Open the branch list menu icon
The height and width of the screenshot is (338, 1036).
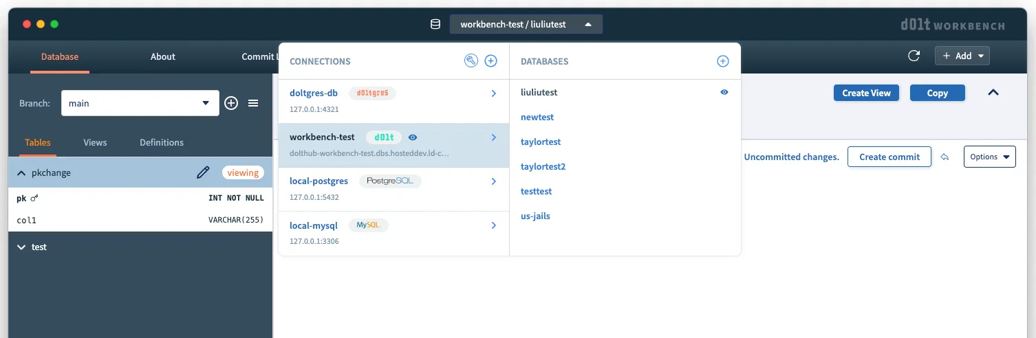click(253, 103)
